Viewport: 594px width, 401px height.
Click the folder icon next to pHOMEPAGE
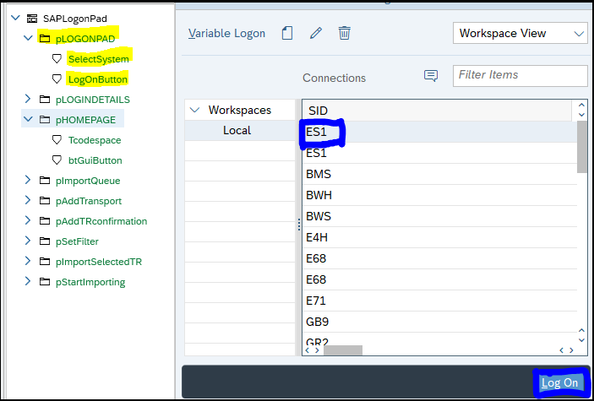click(x=45, y=120)
